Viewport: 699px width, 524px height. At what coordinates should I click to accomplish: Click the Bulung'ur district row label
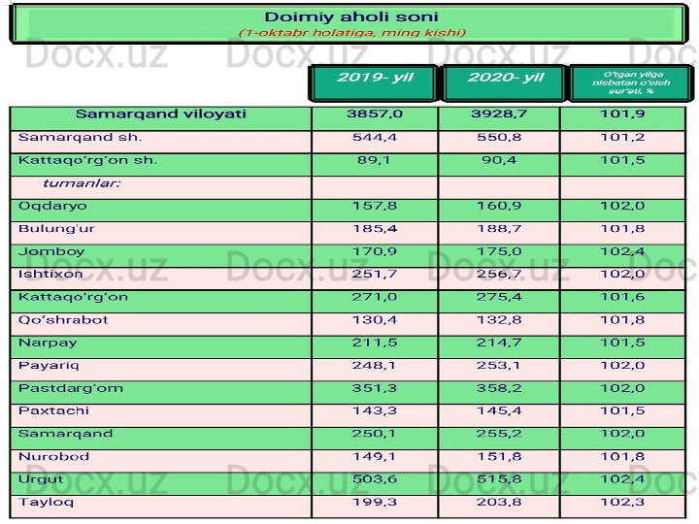[56, 229]
